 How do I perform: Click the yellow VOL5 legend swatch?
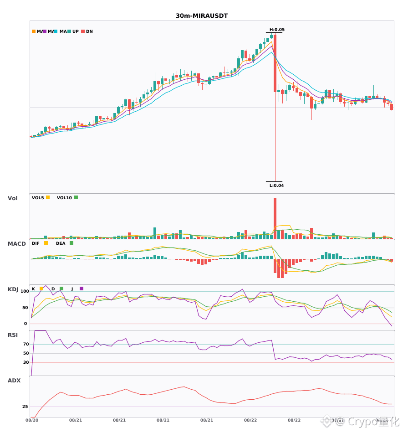coord(48,197)
